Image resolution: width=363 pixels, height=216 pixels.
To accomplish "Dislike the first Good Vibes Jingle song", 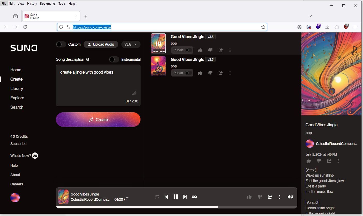I will tap(210, 50).
